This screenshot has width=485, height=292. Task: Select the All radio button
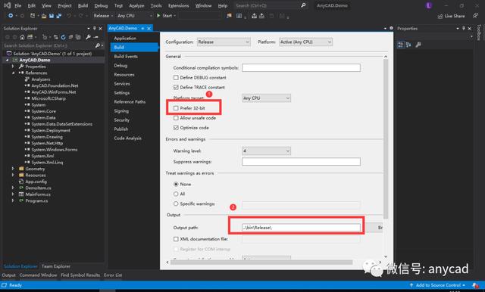[x=176, y=194]
